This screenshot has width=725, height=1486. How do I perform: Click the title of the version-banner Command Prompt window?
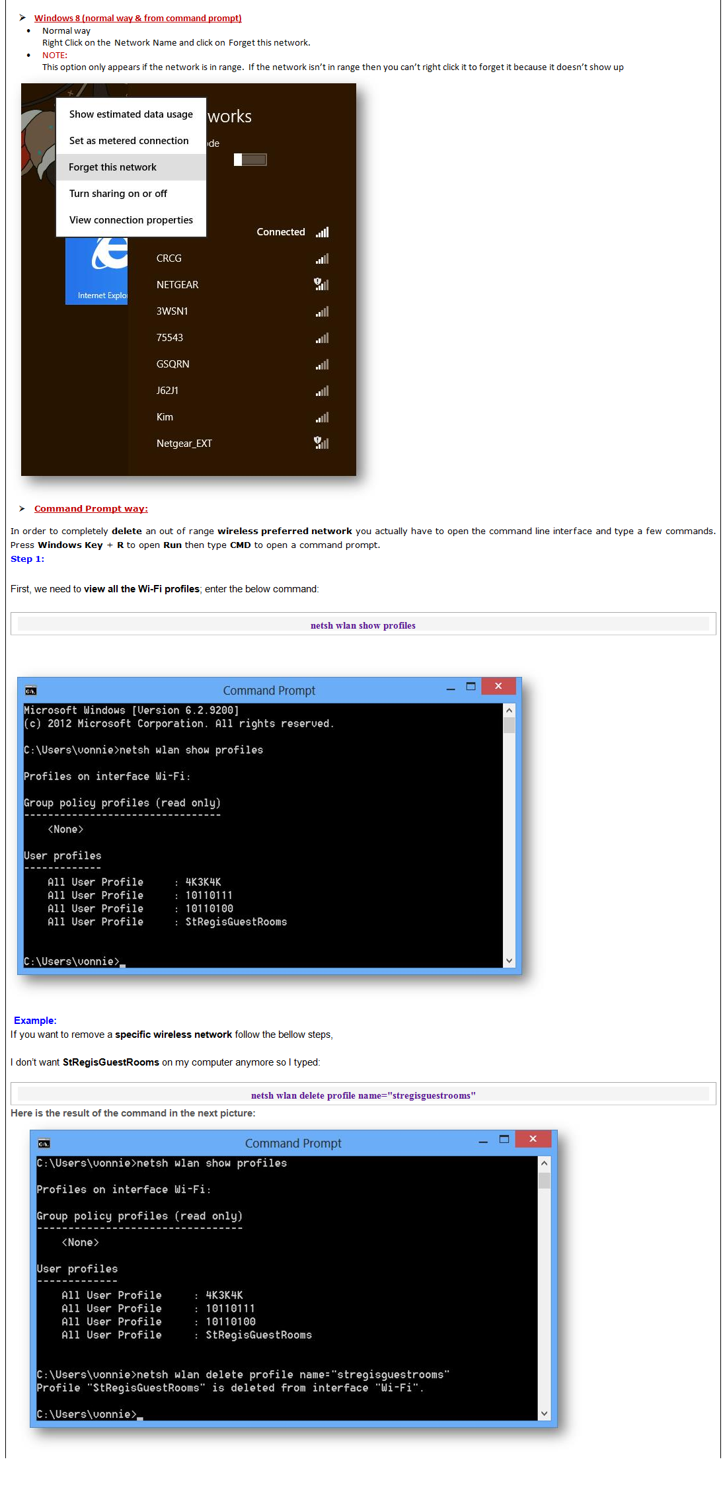tap(269, 691)
